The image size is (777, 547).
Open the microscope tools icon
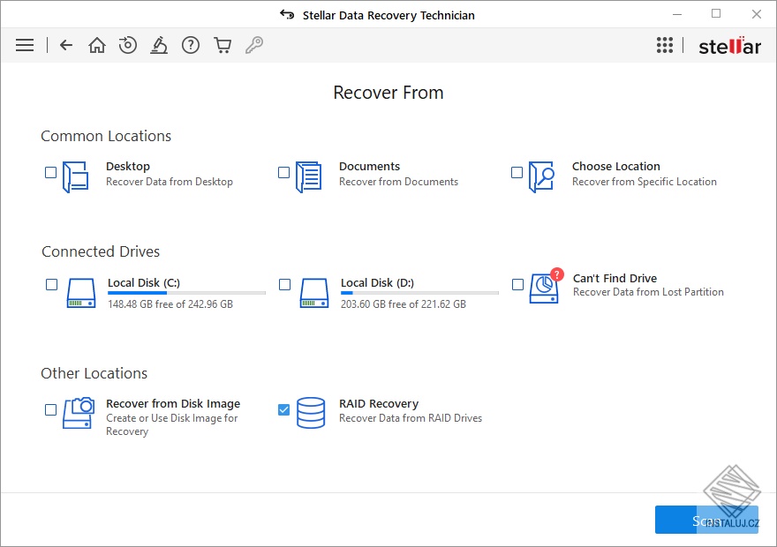click(159, 45)
